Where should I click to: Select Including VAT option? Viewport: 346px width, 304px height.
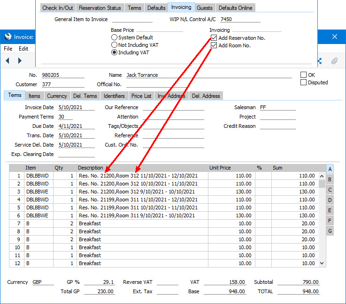click(114, 52)
